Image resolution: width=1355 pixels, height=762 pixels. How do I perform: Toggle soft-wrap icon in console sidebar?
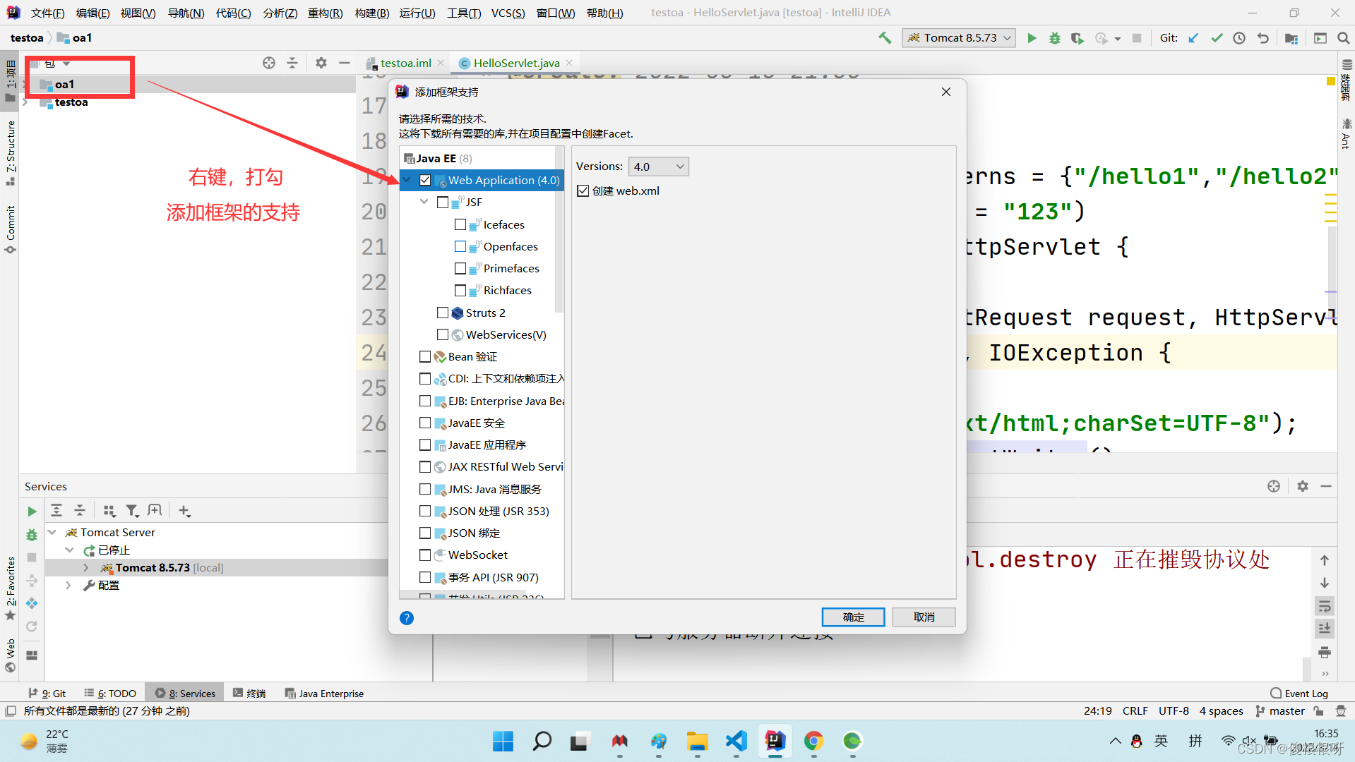1325,606
